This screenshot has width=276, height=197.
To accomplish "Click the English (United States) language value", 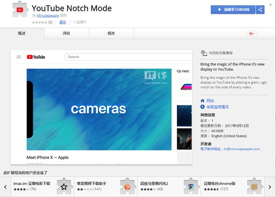I will [229, 136].
